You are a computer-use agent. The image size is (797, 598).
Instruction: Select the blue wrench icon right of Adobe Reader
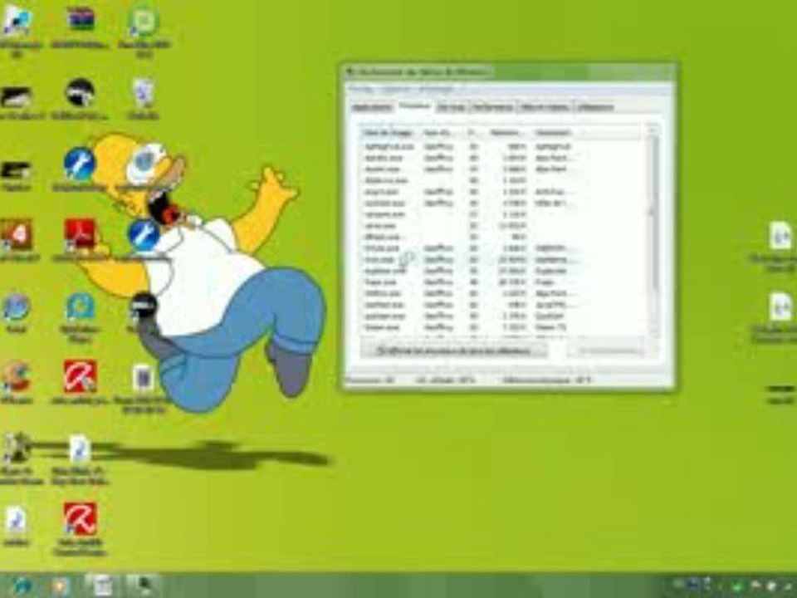144,235
